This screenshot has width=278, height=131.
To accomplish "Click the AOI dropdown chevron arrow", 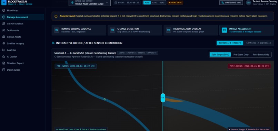I will [107, 3].
